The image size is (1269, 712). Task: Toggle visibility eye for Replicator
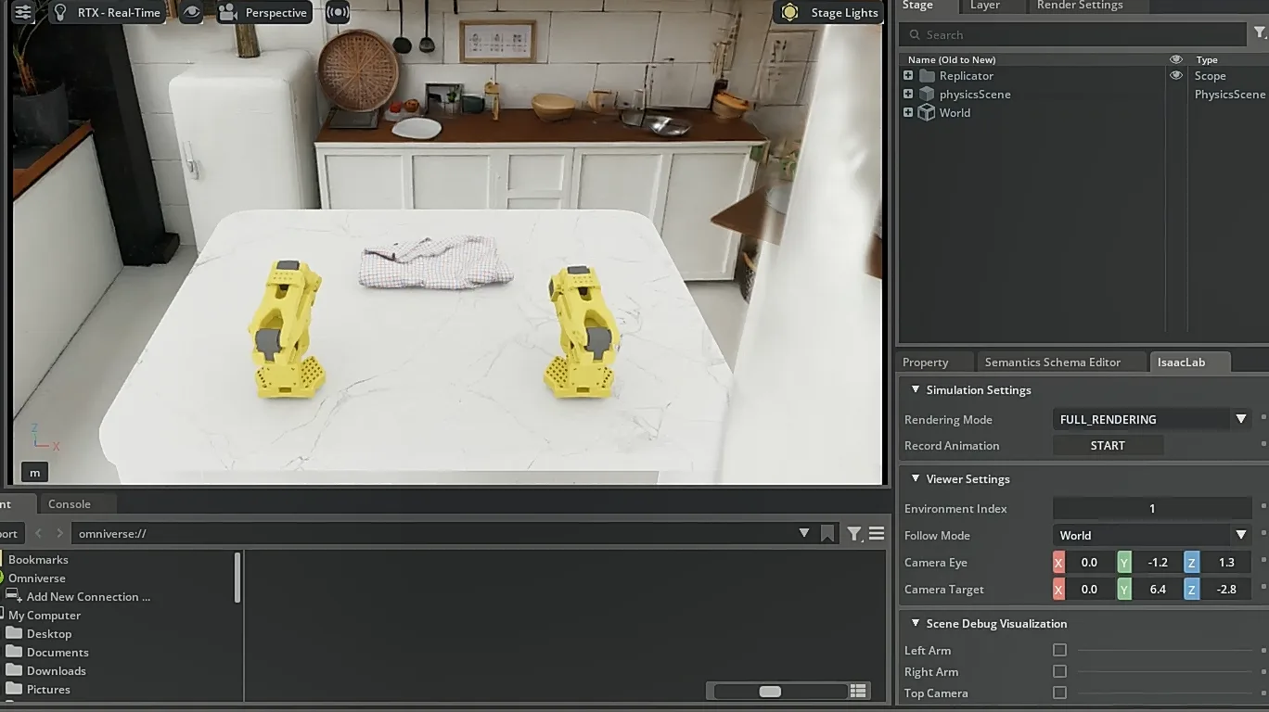click(x=1176, y=76)
